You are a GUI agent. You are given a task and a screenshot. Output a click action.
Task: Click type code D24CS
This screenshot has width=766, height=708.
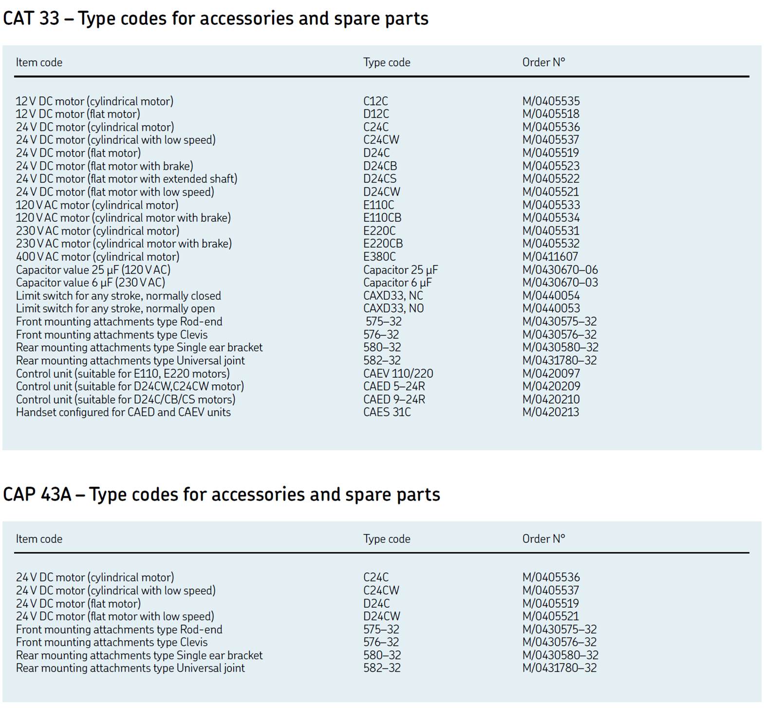tap(379, 179)
